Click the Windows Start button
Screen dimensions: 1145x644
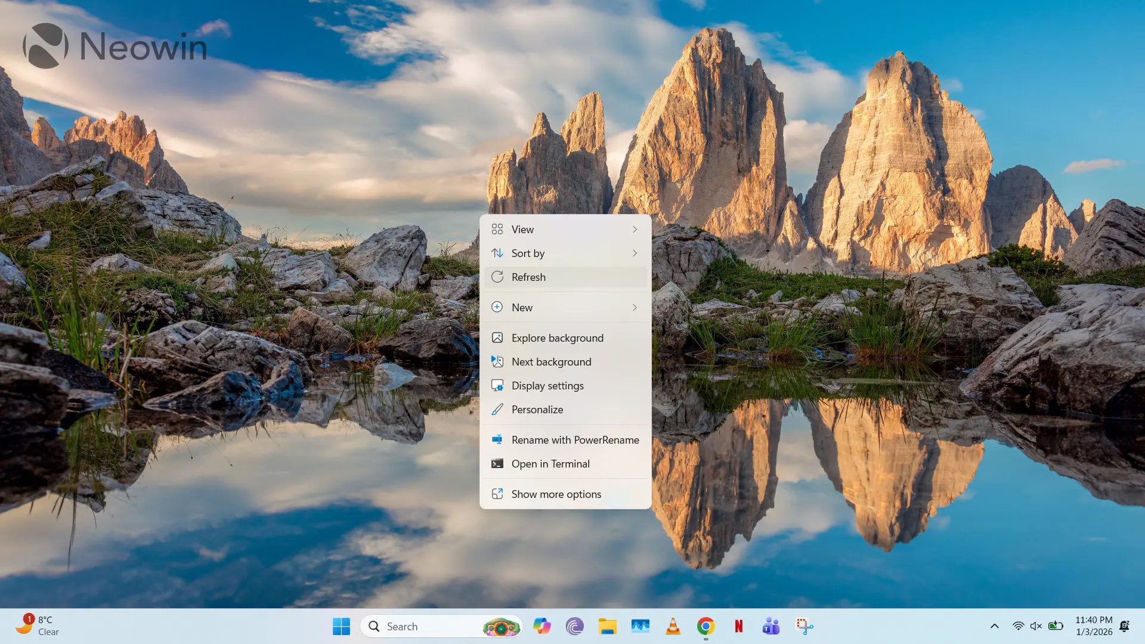pos(341,626)
